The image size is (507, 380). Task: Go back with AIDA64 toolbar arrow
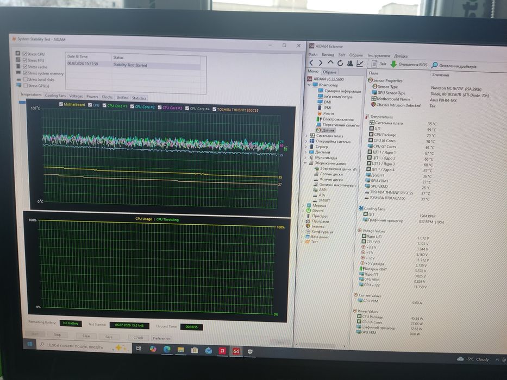click(311, 62)
